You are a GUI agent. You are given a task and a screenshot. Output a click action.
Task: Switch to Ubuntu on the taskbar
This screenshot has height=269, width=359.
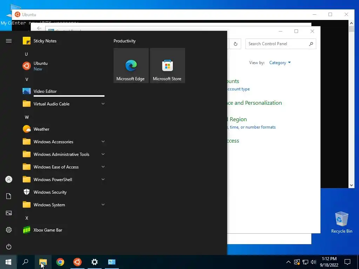tap(77, 262)
